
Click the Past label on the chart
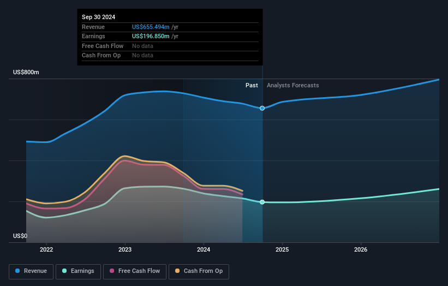tap(252, 86)
